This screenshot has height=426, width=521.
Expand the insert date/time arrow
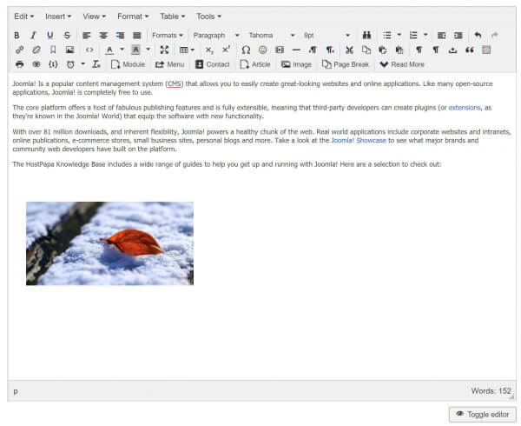point(83,63)
